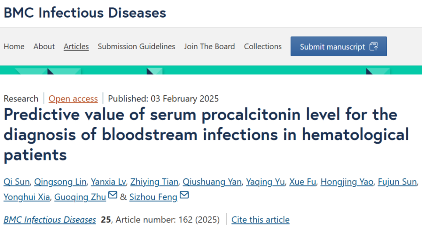Click the Open access link

click(x=73, y=99)
